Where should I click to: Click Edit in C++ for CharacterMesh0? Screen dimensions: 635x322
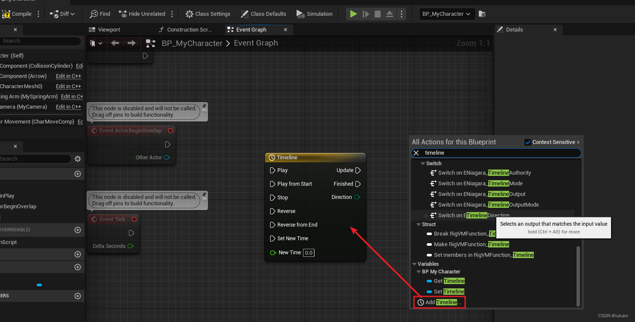point(68,86)
